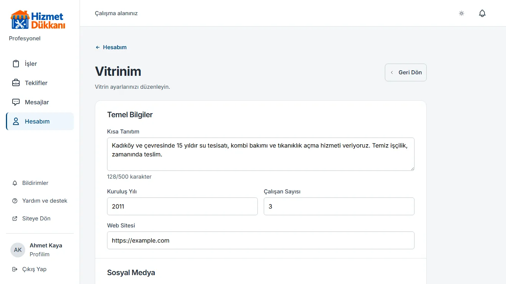Image resolution: width=506 pixels, height=284 pixels.
Task: Click the Vitrin ayarlarınızı düzenleyin subtitle
Action: point(133,87)
